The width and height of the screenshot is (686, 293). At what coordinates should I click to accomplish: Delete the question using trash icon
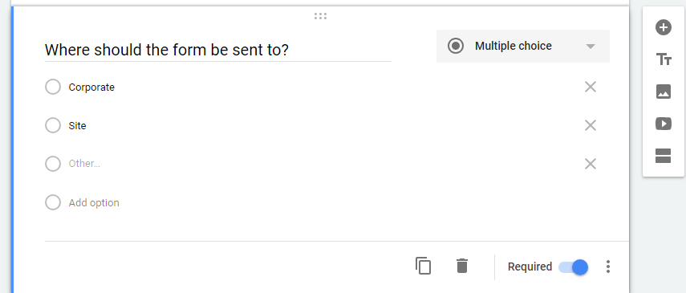coord(462,266)
